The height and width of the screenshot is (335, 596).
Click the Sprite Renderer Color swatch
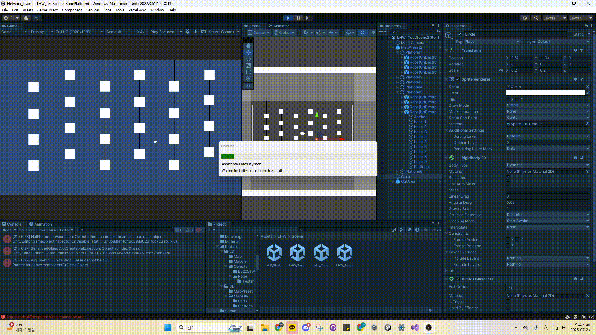point(545,93)
